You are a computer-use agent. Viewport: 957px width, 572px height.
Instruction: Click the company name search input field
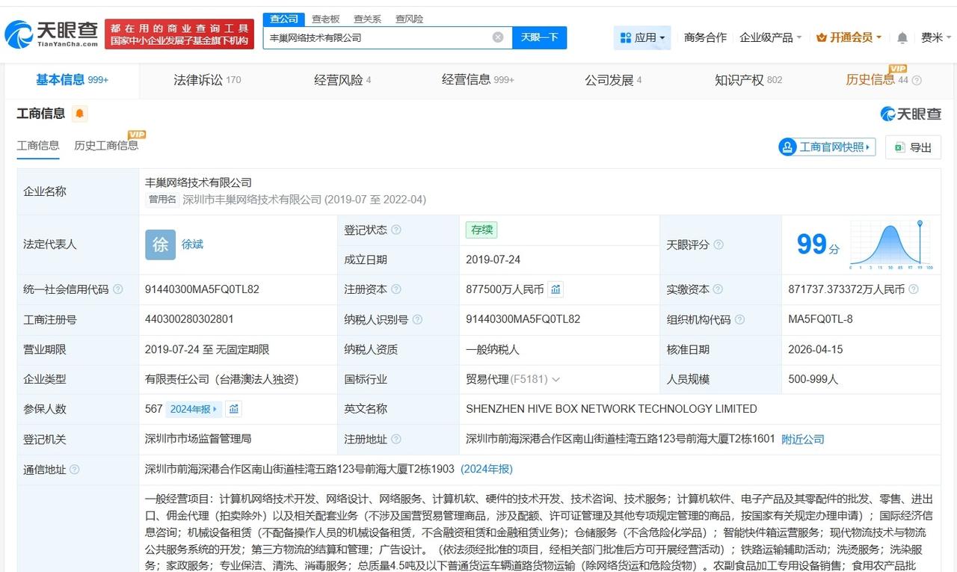(378, 37)
